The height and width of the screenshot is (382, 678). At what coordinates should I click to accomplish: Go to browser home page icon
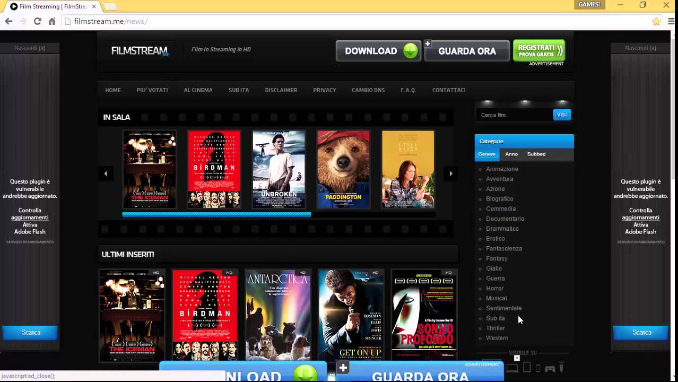point(51,21)
